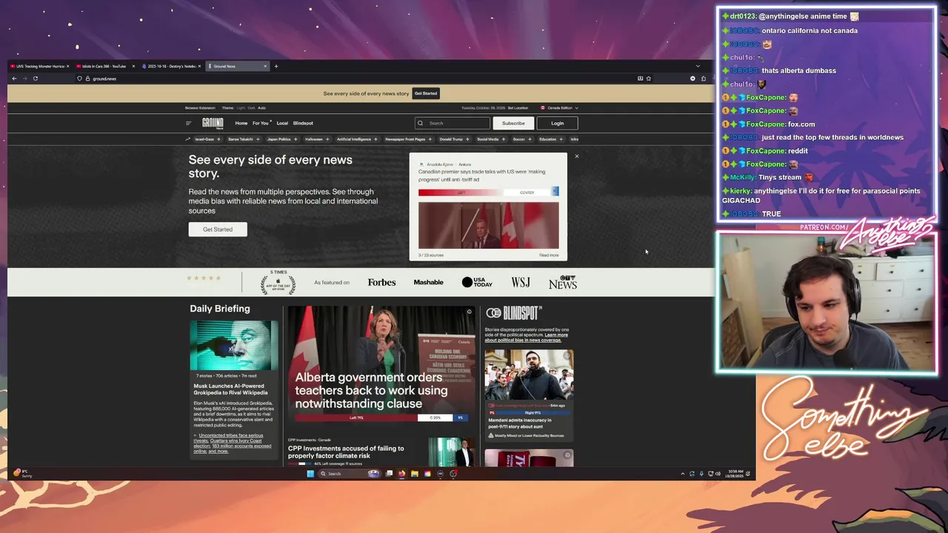Open info icon on Alberta government story image
This screenshot has width=948, height=533.
tap(469, 312)
